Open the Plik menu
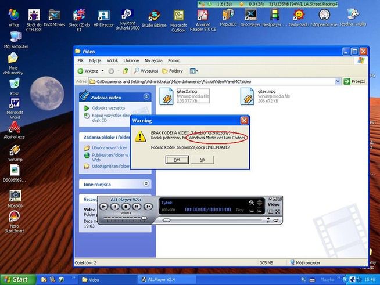The width and height of the screenshot is (380, 285). 80,60
